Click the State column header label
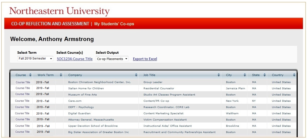 256,75
